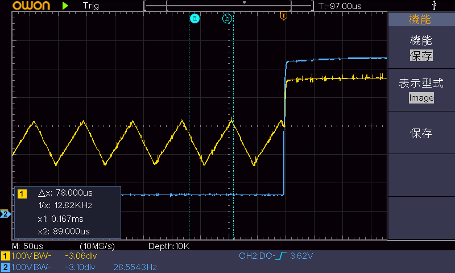Screen dimensions: 455x273
Task: Click the waveform memory position bar
Action: [x=229, y=5]
